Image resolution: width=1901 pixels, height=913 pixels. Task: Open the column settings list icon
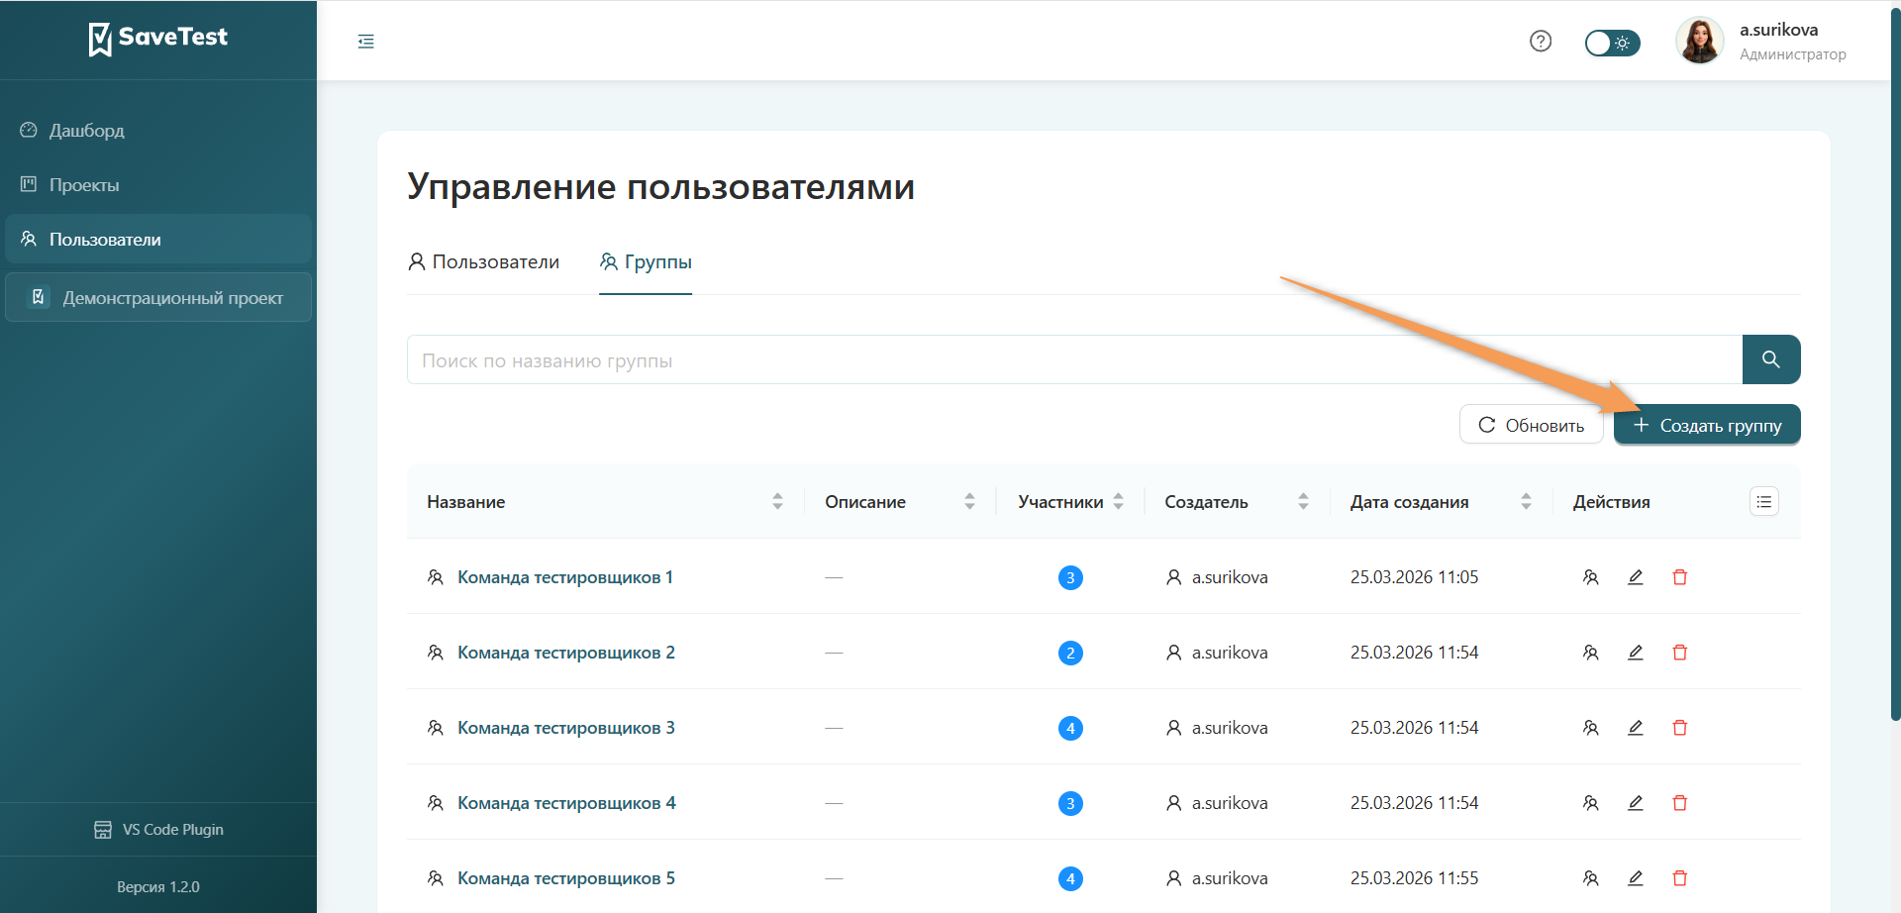point(1763,501)
